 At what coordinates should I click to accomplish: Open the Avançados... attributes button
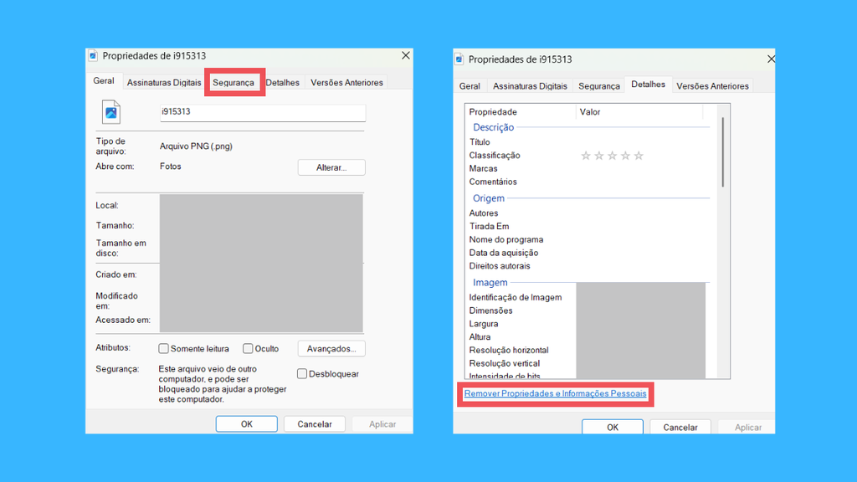click(331, 349)
